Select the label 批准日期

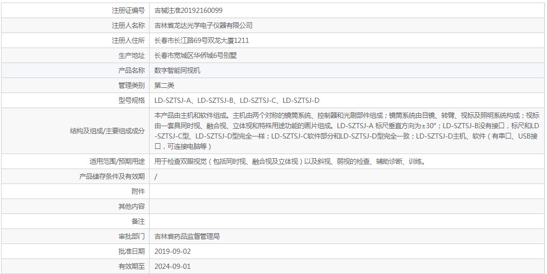[x=131, y=251]
